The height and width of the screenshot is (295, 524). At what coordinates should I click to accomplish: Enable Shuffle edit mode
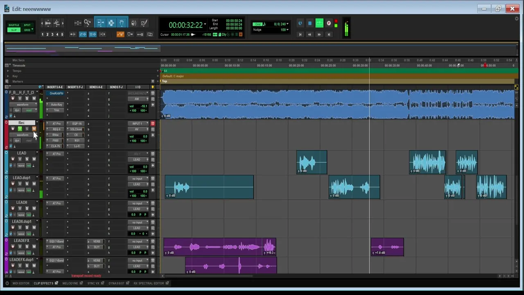click(x=14, y=25)
